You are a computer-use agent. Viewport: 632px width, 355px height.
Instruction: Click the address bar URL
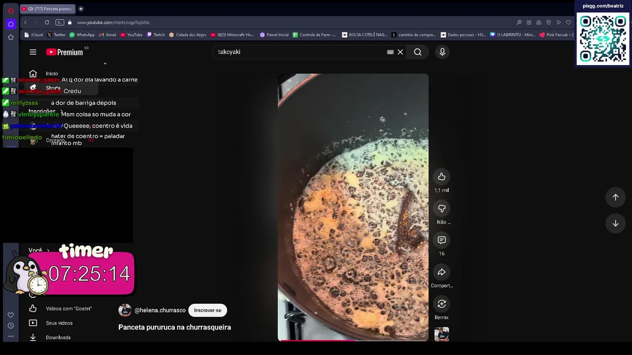pos(113,22)
